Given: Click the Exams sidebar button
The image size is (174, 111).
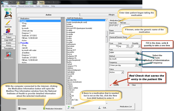Looking at the screenshot, I should [x=8, y=43].
